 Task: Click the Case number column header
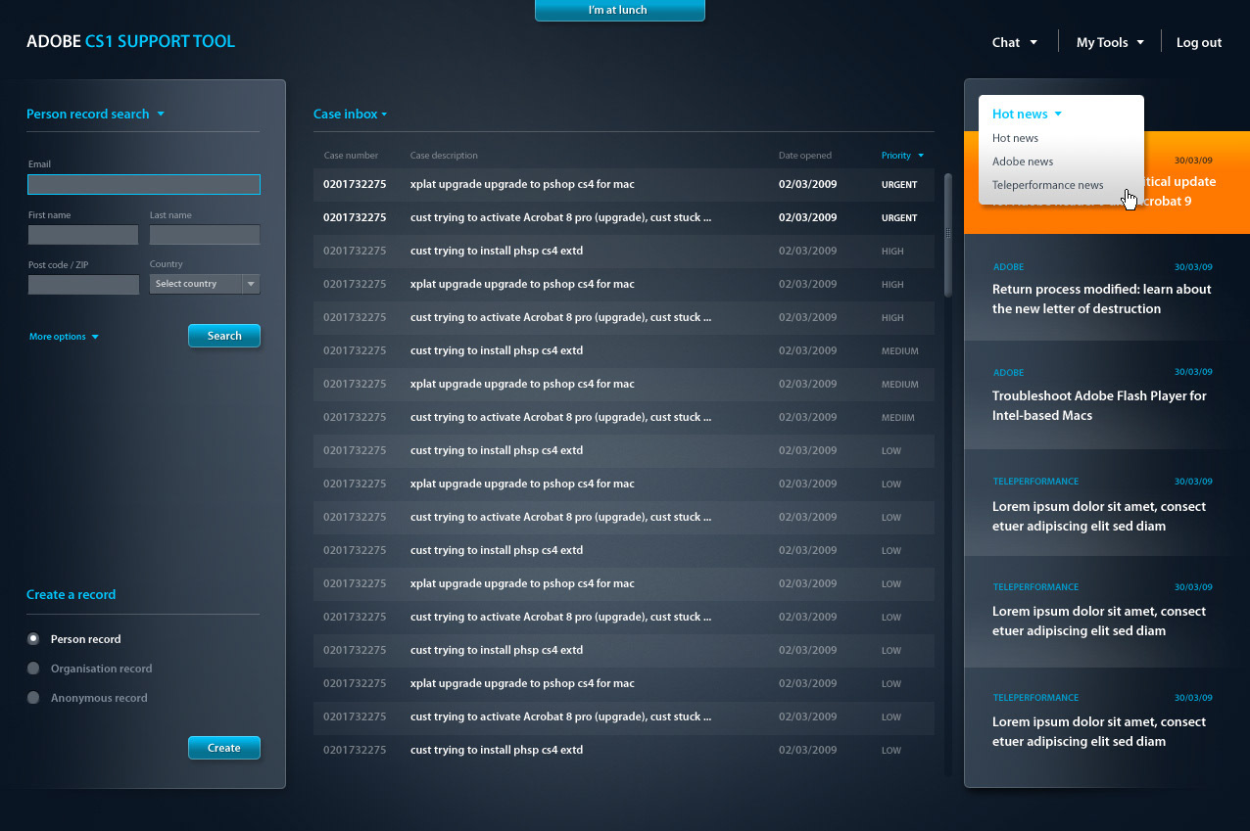[351, 156]
